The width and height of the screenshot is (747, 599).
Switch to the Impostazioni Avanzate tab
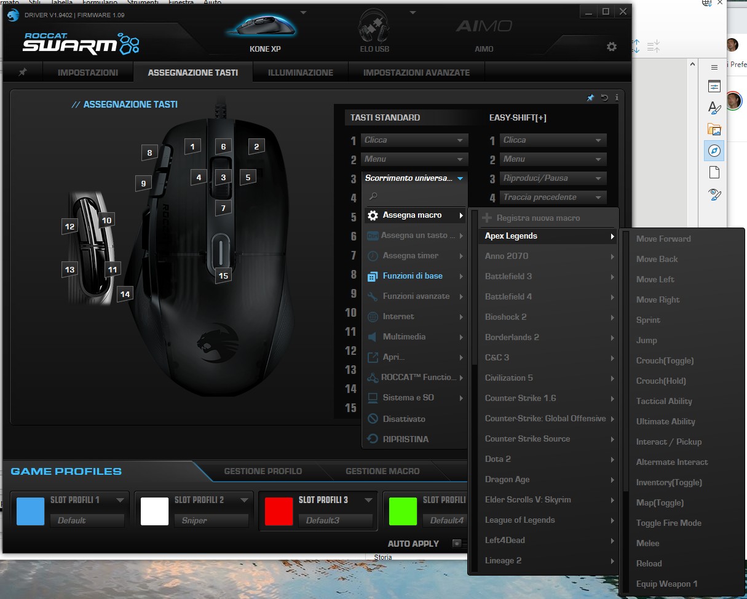[x=416, y=73]
